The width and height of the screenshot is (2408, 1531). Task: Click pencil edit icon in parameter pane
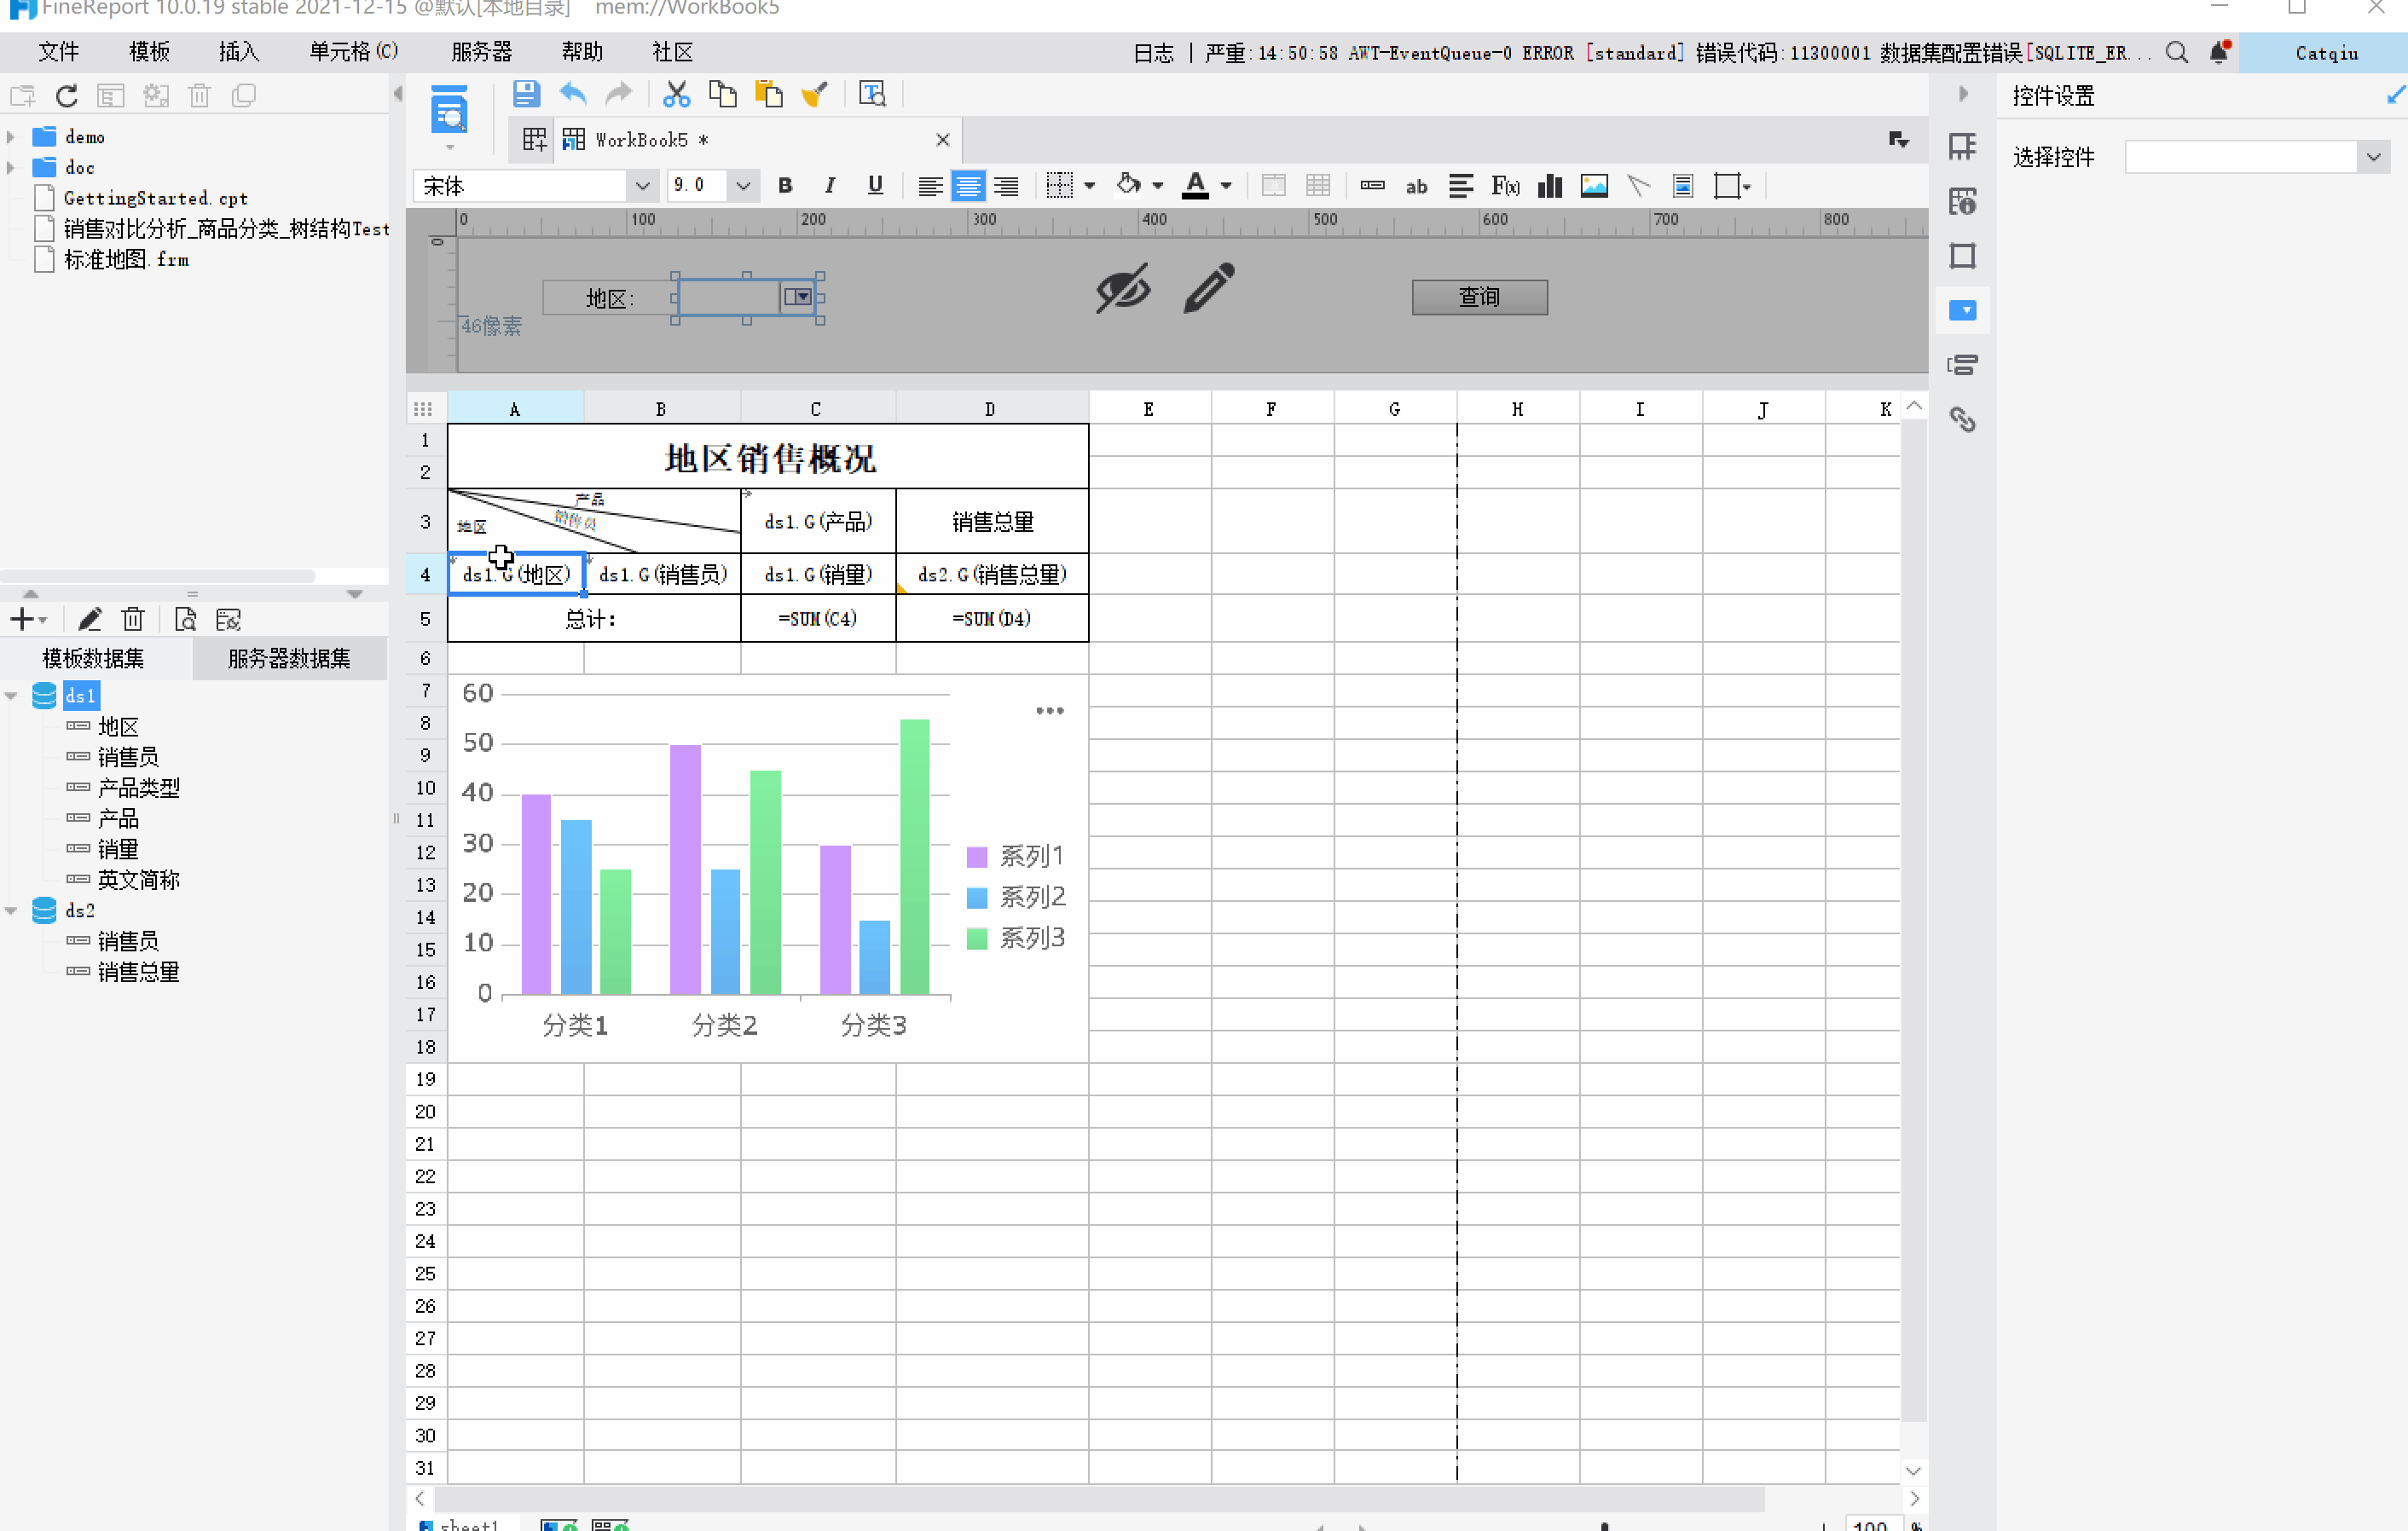coord(1209,289)
